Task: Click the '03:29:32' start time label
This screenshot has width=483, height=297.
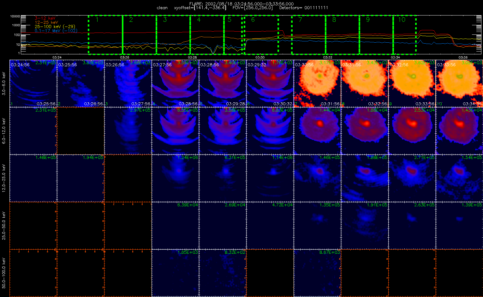Action: (257, 65)
